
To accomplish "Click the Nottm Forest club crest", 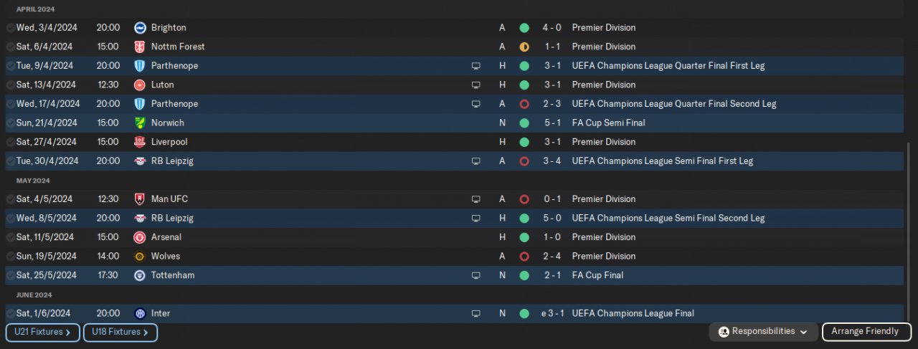I will (x=140, y=47).
